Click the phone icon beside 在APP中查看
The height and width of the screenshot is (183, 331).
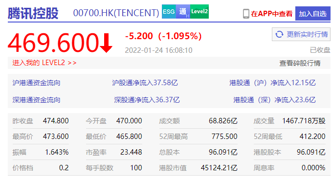246,14
